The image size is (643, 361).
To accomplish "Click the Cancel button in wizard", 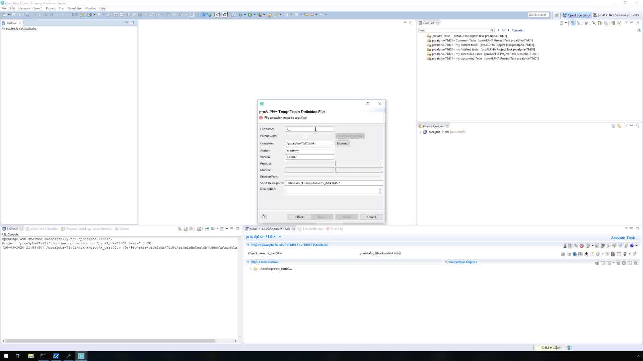I will 371,217.
